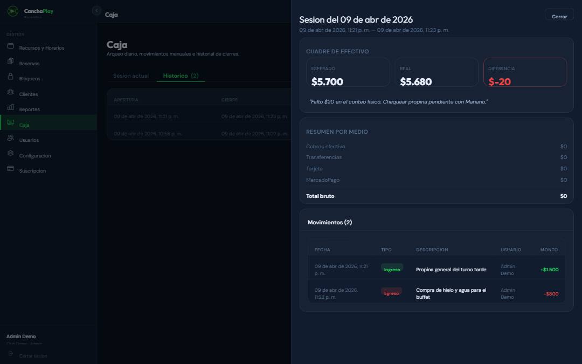Click the Usuarios icon in sidebar
Image resolution: width=582 pixels, height=364 pixels.
pyautogui.click(x=10, y=138)
